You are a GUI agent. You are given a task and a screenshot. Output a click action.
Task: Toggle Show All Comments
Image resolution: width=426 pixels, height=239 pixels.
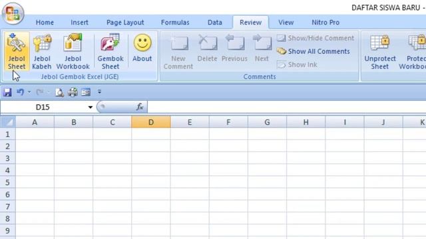click(314, 51)
